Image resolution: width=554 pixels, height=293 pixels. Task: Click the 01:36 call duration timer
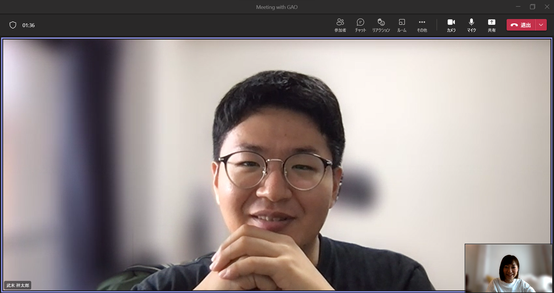28,25
